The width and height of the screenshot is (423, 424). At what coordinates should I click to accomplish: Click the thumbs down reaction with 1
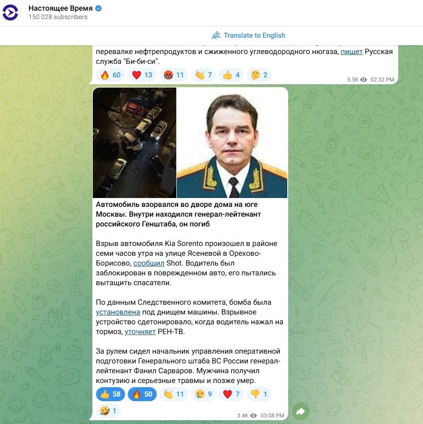pyautogui.click(x=259, y=394)
